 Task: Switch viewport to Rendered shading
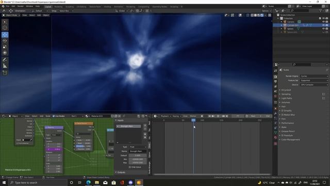pos(262,15)
